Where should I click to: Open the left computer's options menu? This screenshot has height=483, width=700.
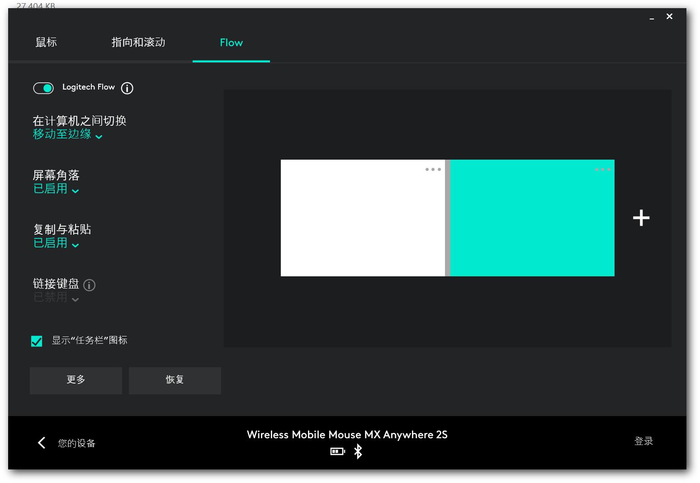point(433,170)
